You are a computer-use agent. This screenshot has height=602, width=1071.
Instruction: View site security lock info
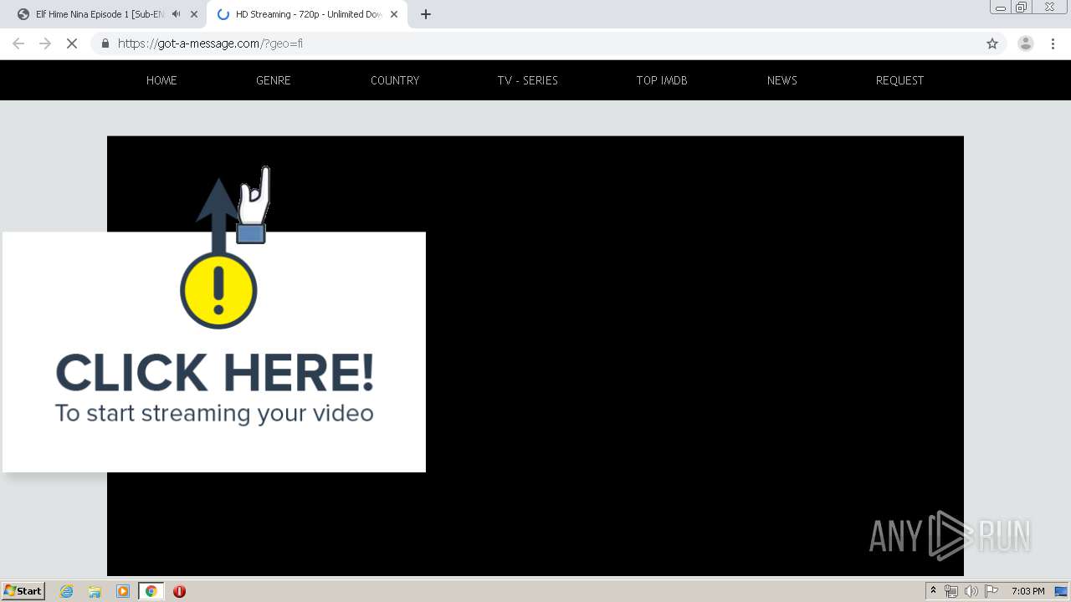click(105, 43)
